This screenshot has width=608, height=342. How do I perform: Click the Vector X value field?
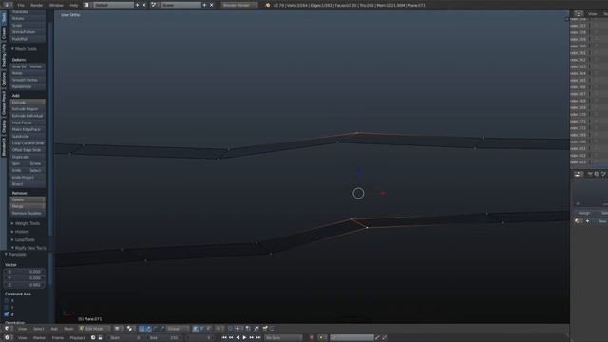tap(24, 272)
